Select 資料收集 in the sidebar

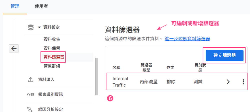52,39
